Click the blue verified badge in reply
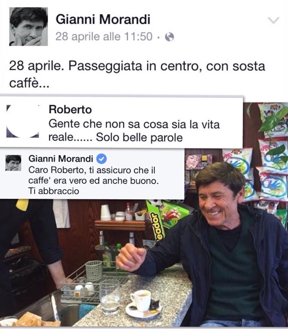288x329 pixels. pyautogui.click(x=101, y=159)
